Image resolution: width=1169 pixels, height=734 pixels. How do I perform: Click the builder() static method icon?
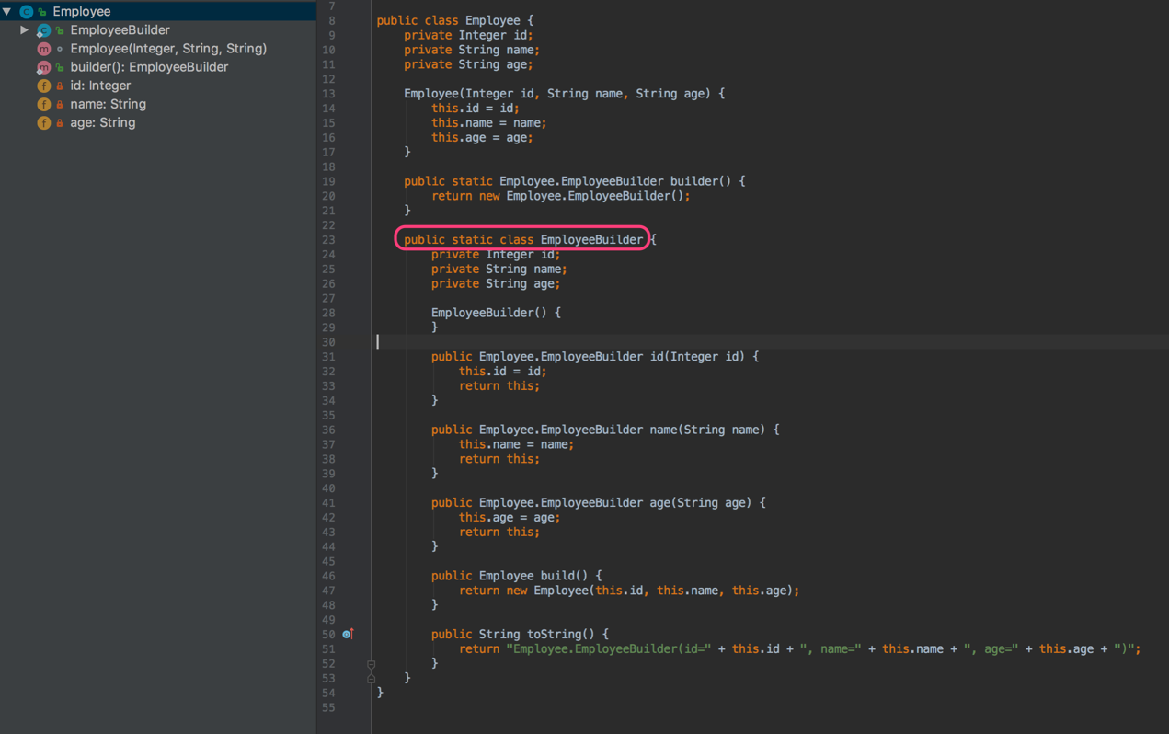tap(43, 67)
